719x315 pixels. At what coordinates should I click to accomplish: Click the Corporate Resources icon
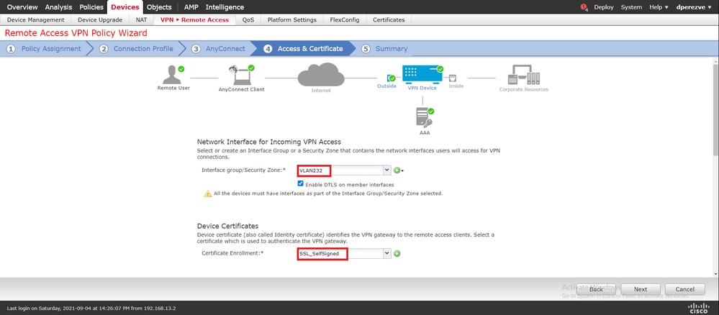[x=524, y=75]
